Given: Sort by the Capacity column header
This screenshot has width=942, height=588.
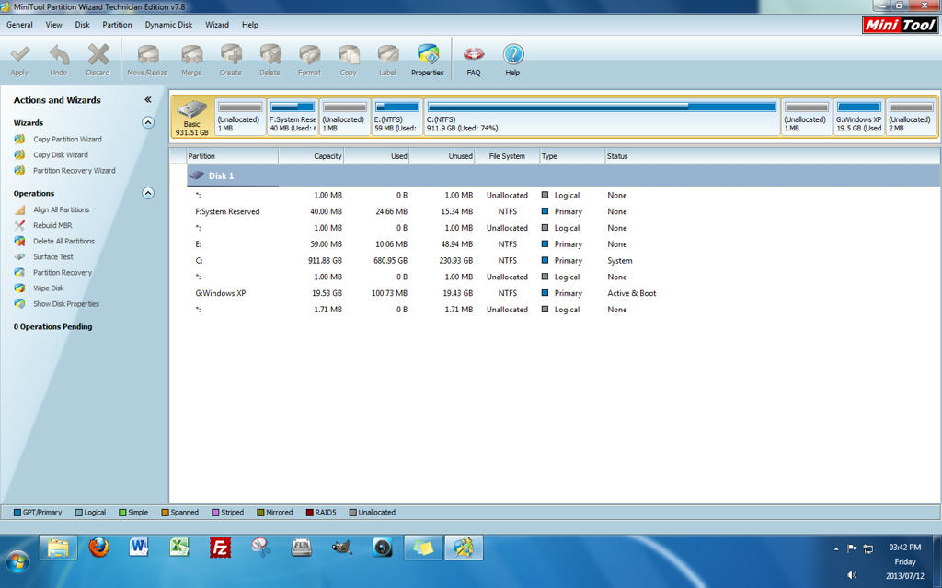Looking at the screenshot, I should (311, 156).
